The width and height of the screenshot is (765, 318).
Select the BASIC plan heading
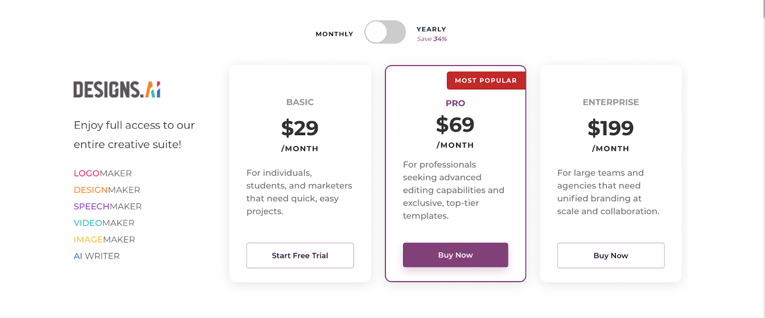click(300, 102)
